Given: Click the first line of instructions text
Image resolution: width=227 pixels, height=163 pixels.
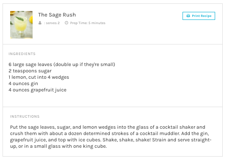Looking at the screenshot, I should [108, 127].
